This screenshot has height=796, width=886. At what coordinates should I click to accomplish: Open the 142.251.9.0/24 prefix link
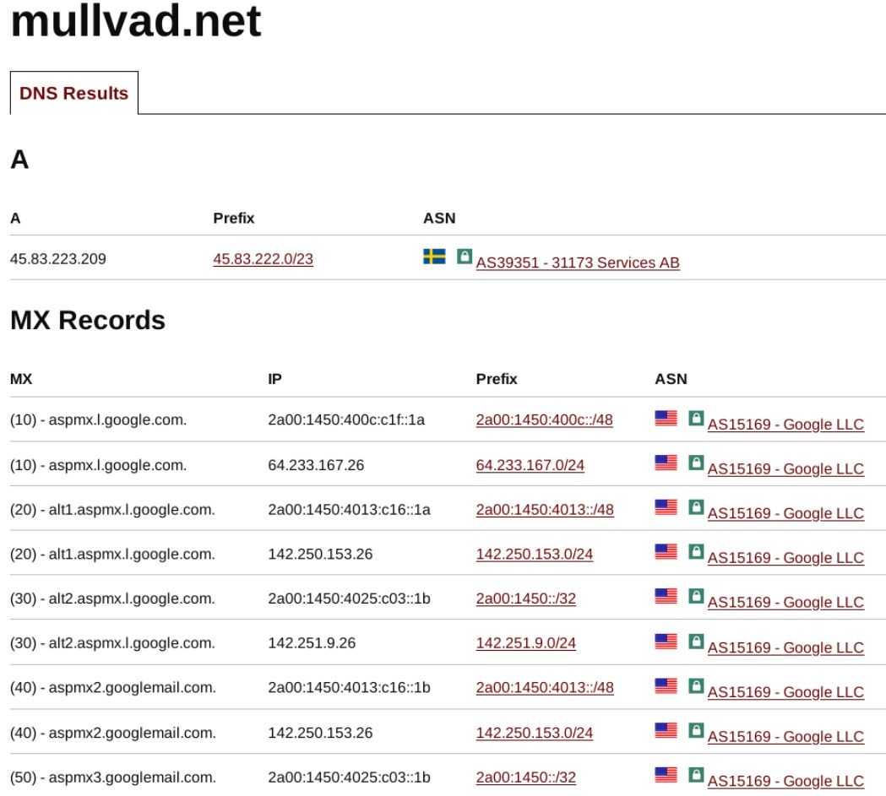click(525, 643)
